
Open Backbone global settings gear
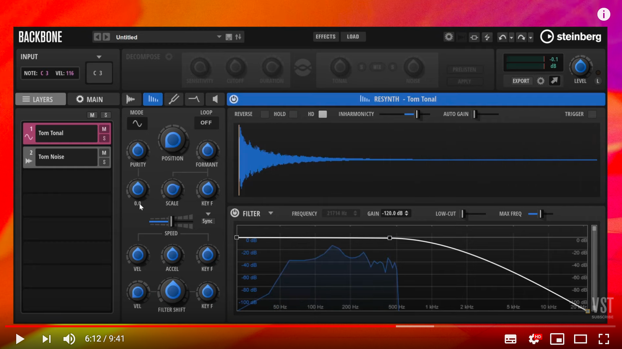tap(449, 37)
